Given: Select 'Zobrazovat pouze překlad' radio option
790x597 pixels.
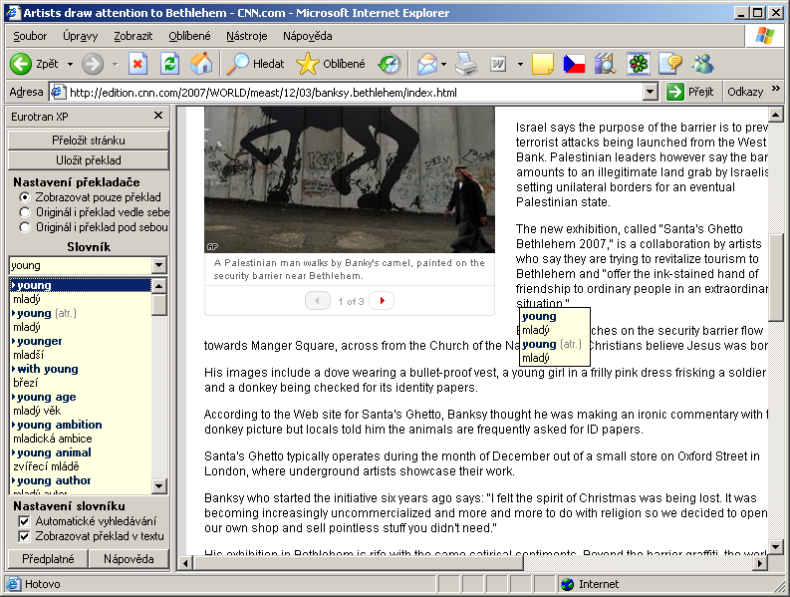Looking at the screenshot, I should pos(25,197).
